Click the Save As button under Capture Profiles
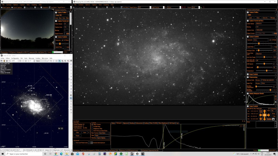Viewport: 278px width, 156px height. click(265, 18)
